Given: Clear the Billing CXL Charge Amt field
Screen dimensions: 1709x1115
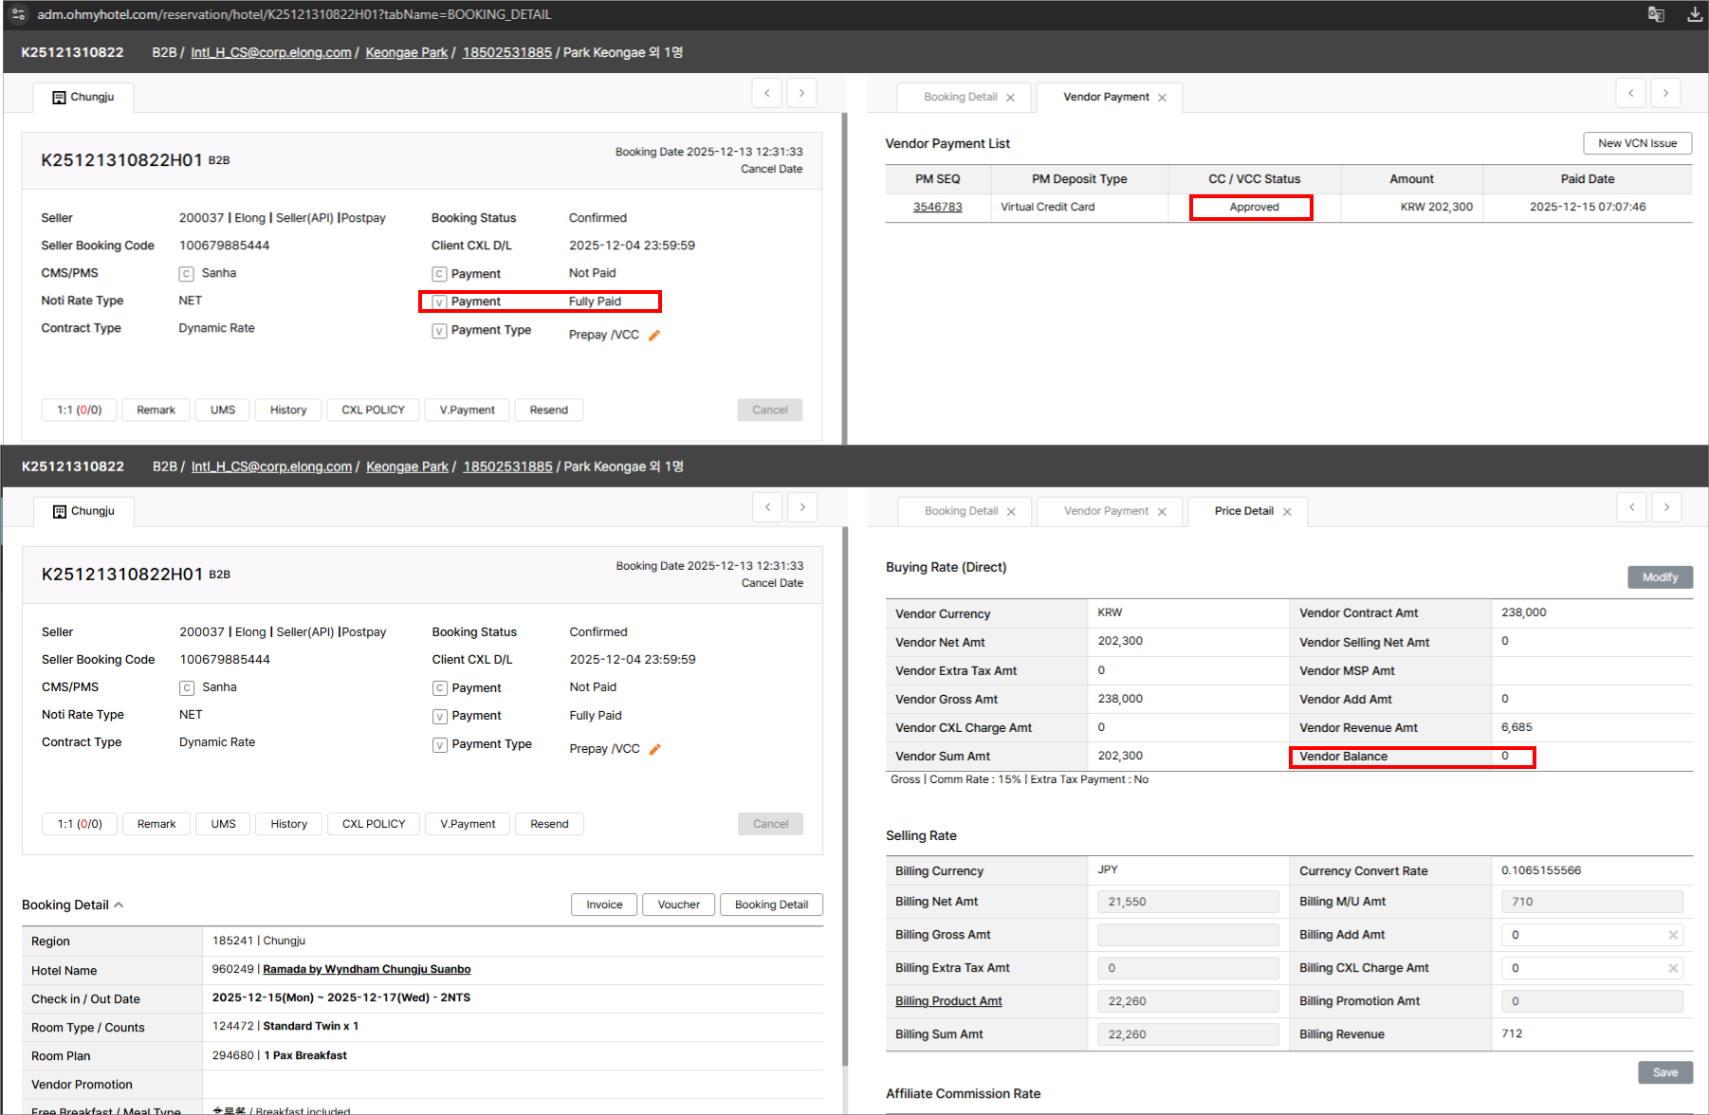Looking at the screenshot, I should click(1673, 968).
